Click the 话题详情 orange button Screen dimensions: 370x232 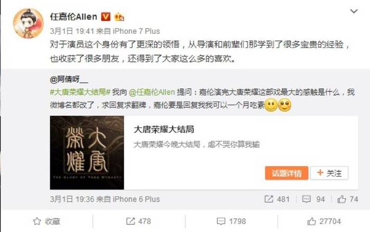[286, 173]
